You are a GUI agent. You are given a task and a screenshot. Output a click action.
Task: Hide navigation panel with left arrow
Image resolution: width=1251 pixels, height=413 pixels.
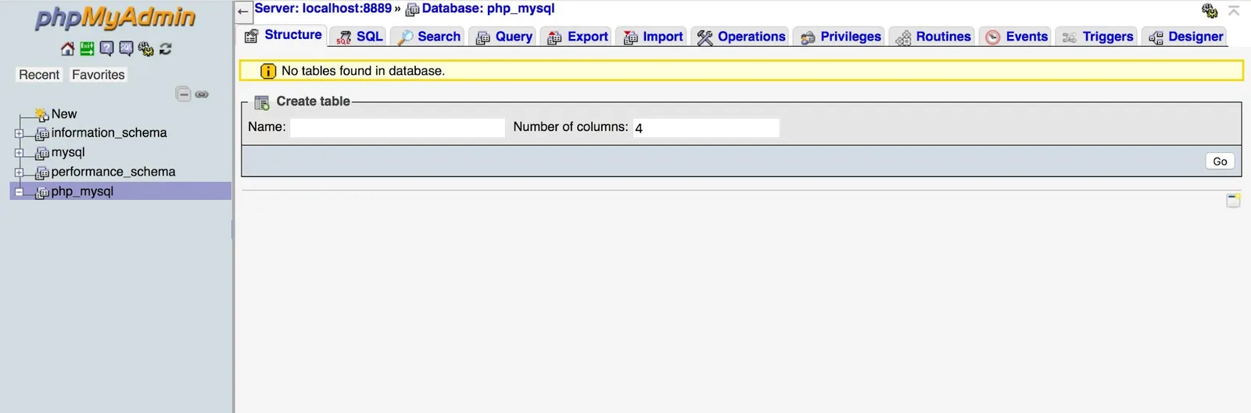point(243,11)
